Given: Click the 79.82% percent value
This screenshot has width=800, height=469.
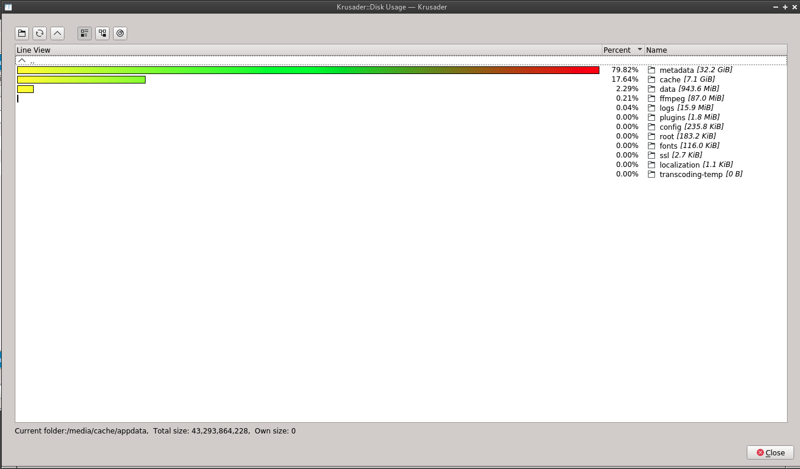Looking at the screenshot, I should (625, 70).
